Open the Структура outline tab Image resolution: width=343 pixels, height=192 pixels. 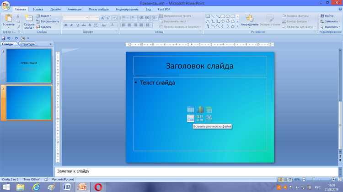click(27, 44)
